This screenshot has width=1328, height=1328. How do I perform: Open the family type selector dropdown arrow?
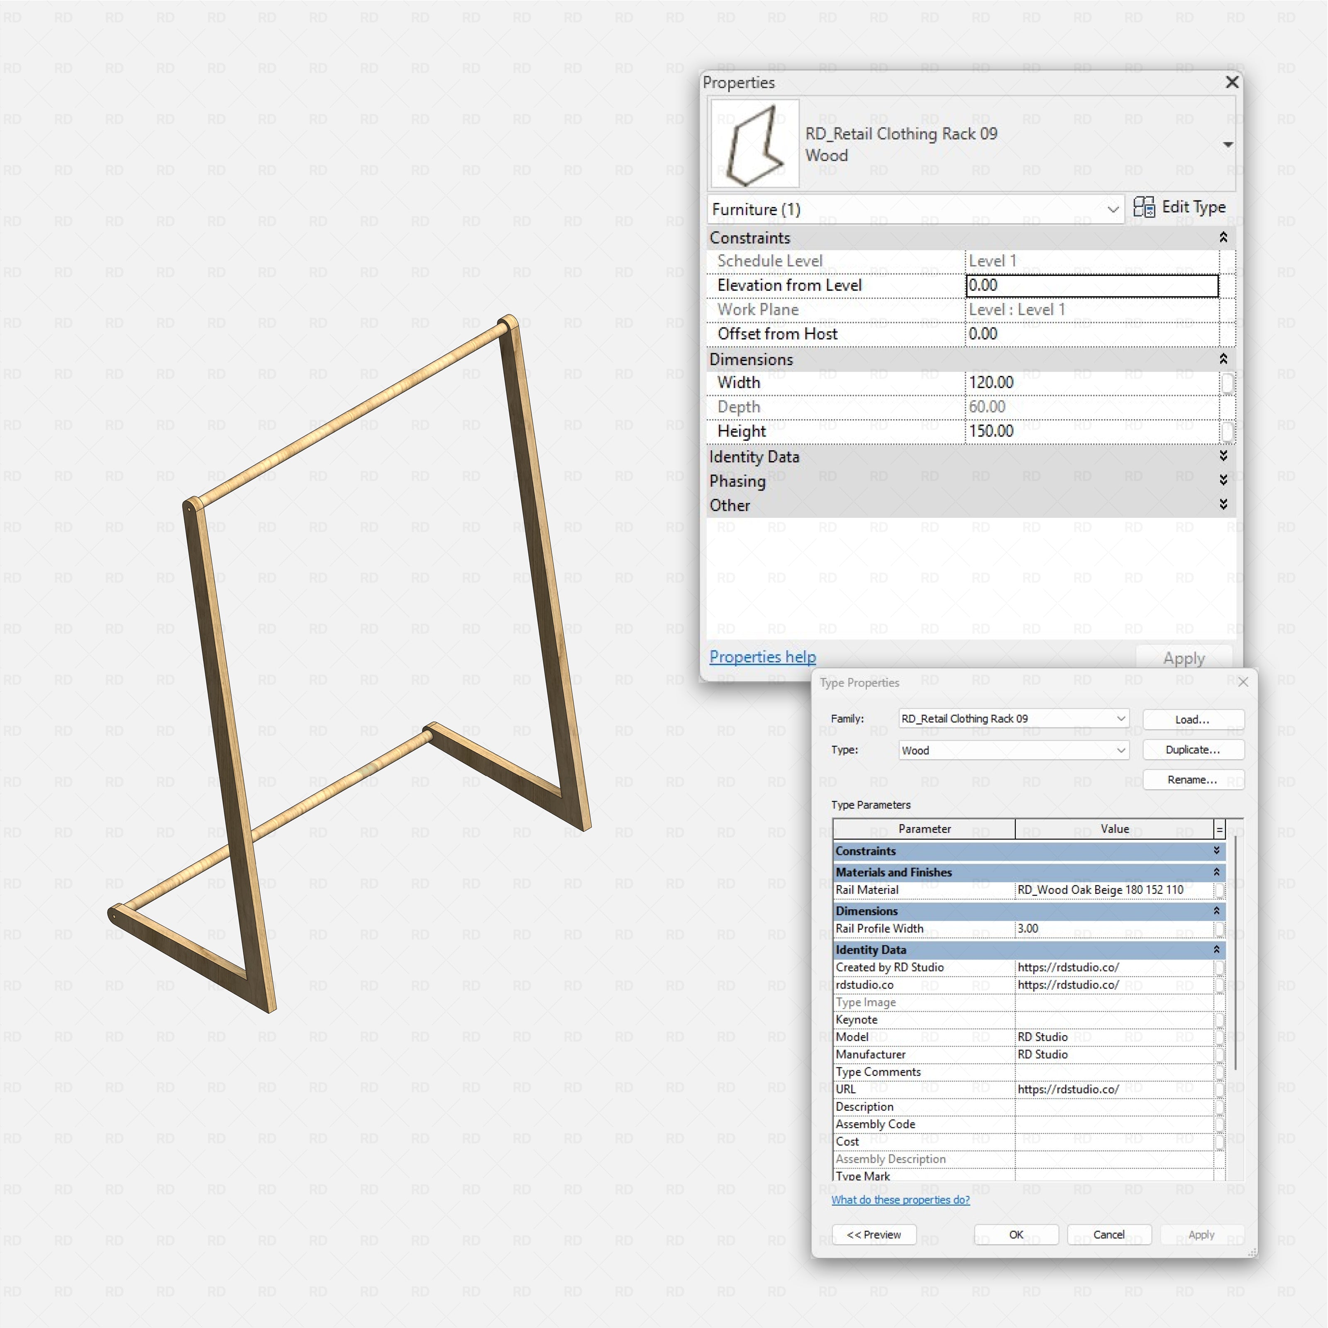click(1228, 144)
